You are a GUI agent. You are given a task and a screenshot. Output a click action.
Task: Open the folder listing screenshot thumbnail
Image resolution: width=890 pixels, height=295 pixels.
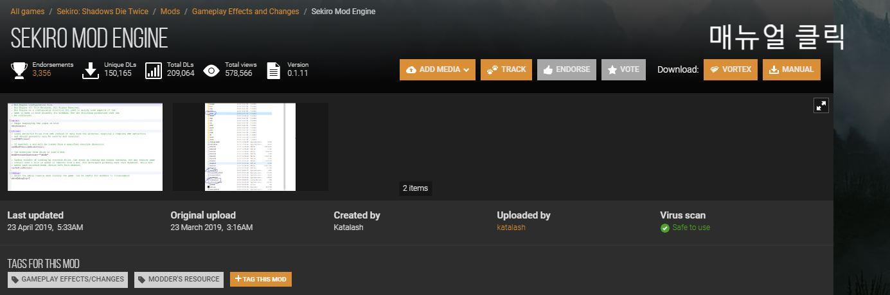tap(250, 147)
